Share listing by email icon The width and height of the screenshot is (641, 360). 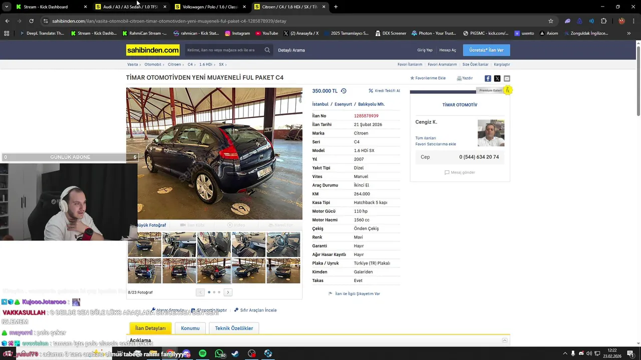[x=507, y=78]
